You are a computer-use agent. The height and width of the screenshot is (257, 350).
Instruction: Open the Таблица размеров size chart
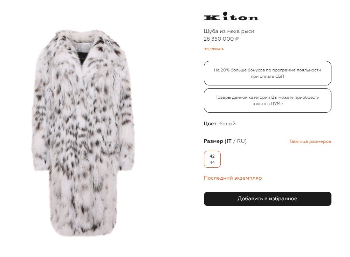(310, 141)
